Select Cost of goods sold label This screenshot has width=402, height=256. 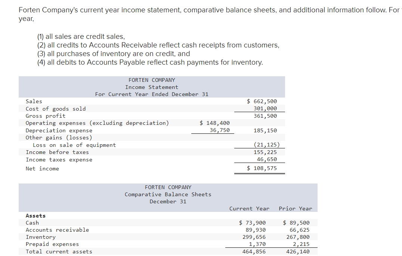click(x=56, y=109)
